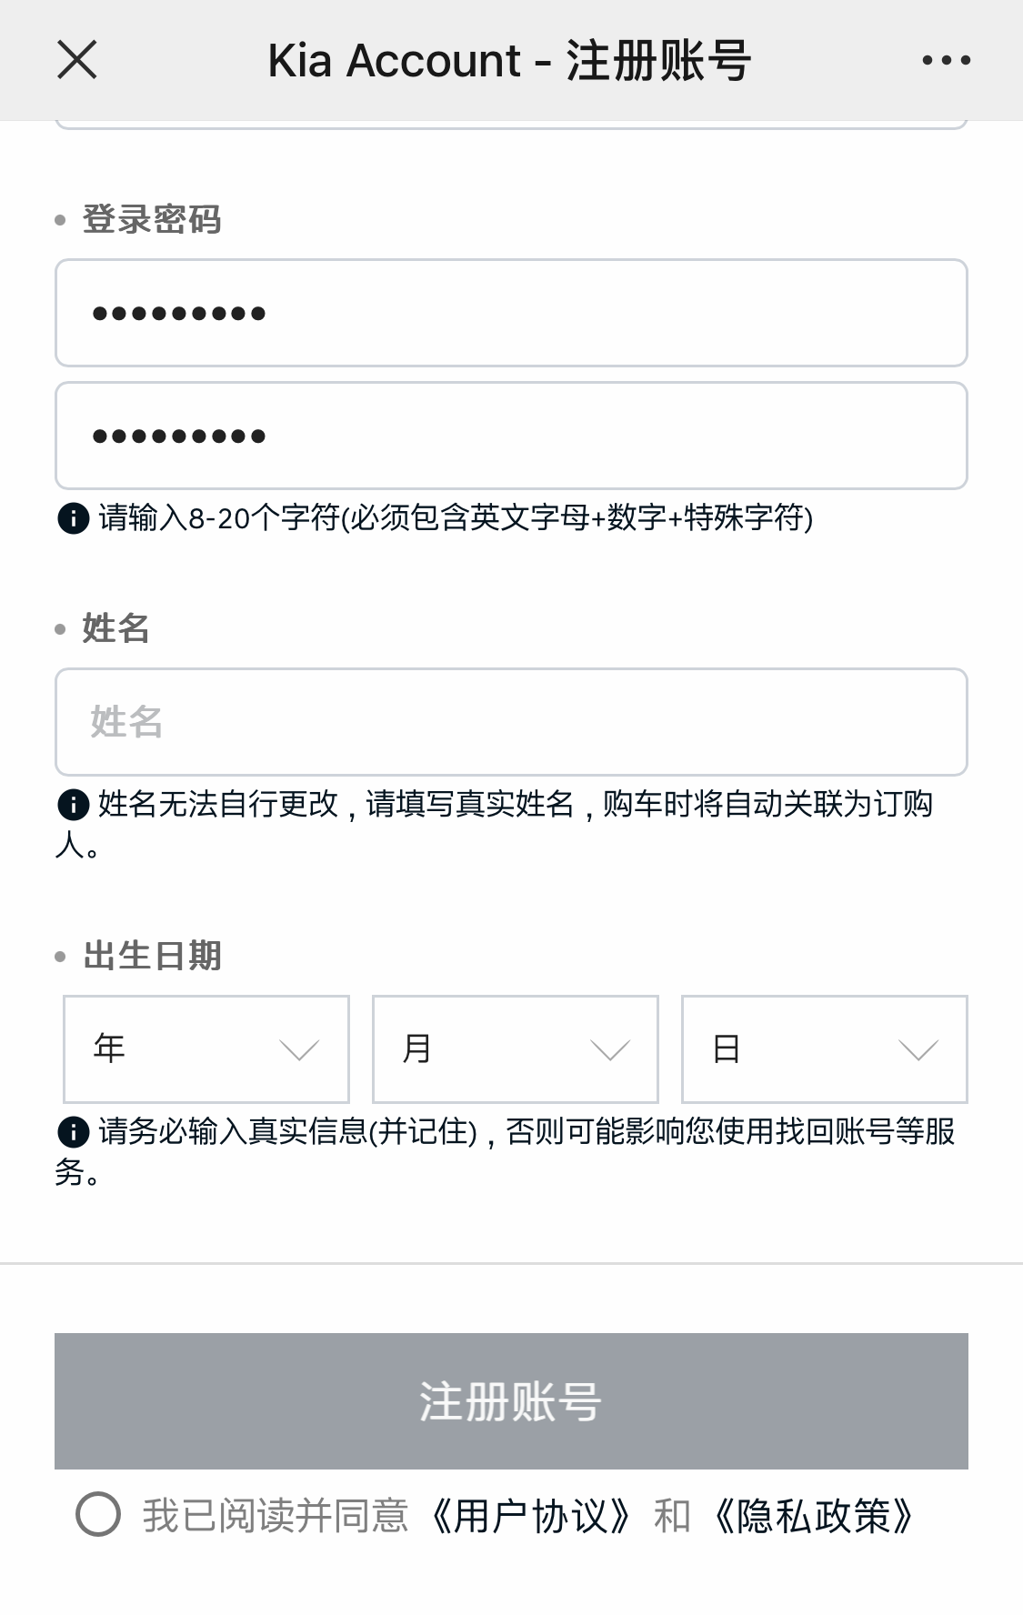Click the chevron arrow in month selector
Image resolution: width=1023 pixels, height=1615 pixels.
pyautogui.click(x=609, y=1051)
